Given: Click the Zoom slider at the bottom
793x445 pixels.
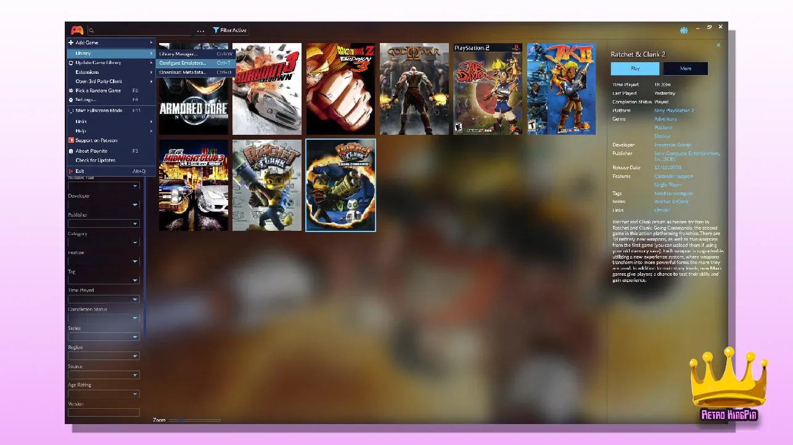Looking at the screenshot, I should pyautogui.click(x=195, y=420).
